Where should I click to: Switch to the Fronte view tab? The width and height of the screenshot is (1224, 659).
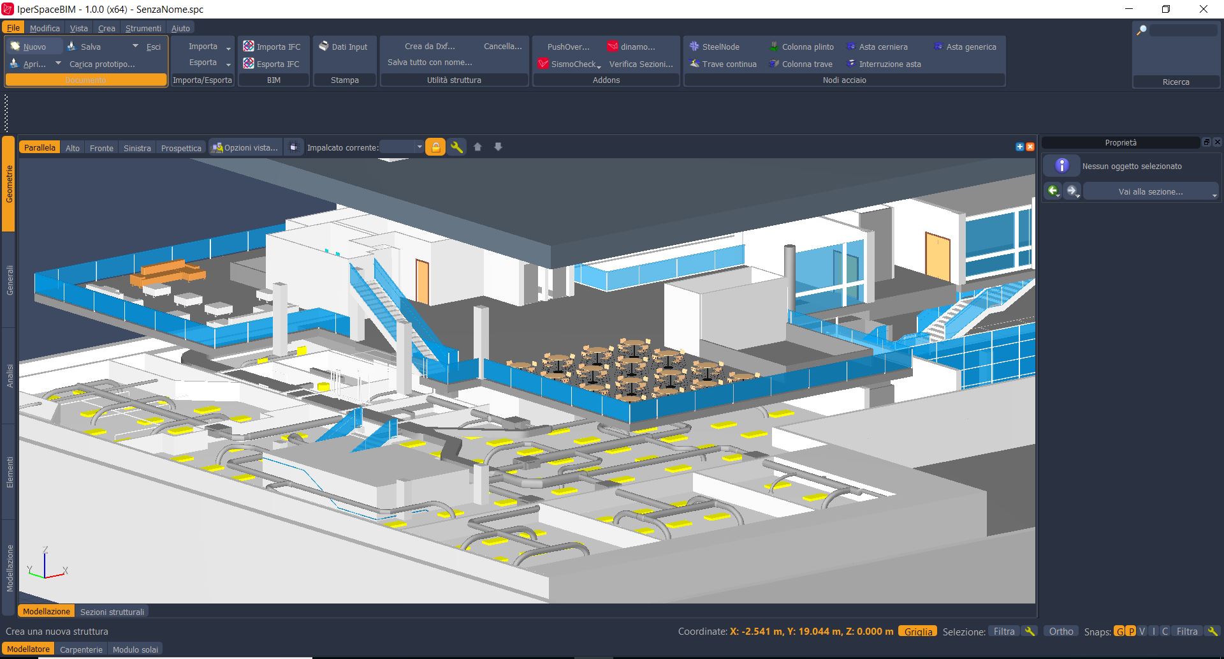tap(101, 148)
